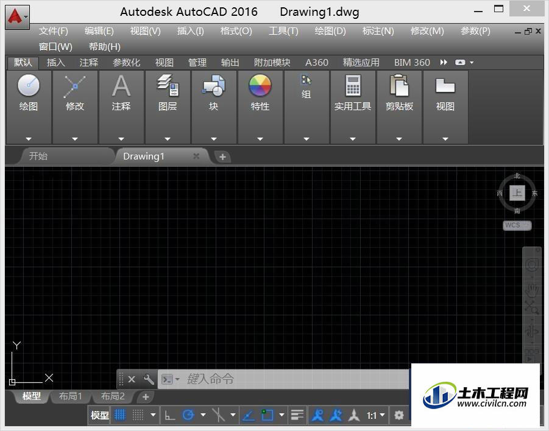Click ribbon minimize toggle button
Viewport: 549px width, 431px height.
tap(460, 62)
